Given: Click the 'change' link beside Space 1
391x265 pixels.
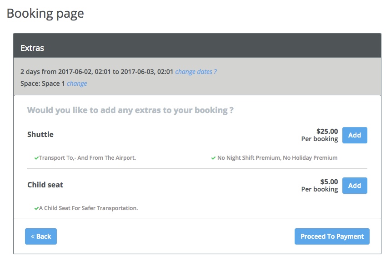Looking at the screenshot, I should pyautogui.click(x=77, y=83).
